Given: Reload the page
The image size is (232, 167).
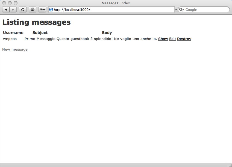Looking at the screenshot, I should [x=23, y=10].
